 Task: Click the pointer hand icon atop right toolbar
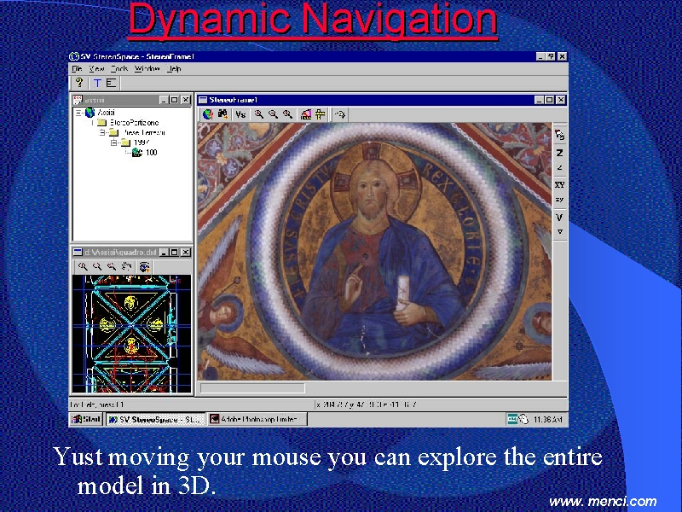[x=559, y=135]
